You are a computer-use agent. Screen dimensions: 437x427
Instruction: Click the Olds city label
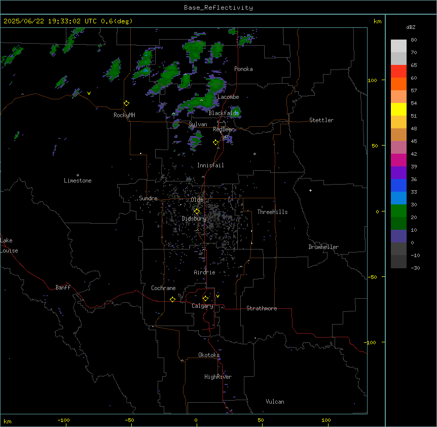[197, 200]
